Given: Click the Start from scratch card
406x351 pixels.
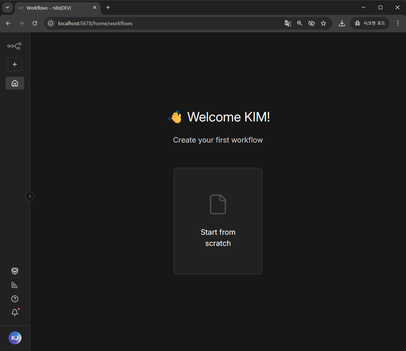Looking at the screenshot, I should 218,221.
